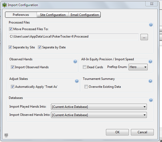Image resolution: width=162 pixels, height=142 pixels.
Task: Uncheck Move Processed Files To
Action: pos(11,29)
